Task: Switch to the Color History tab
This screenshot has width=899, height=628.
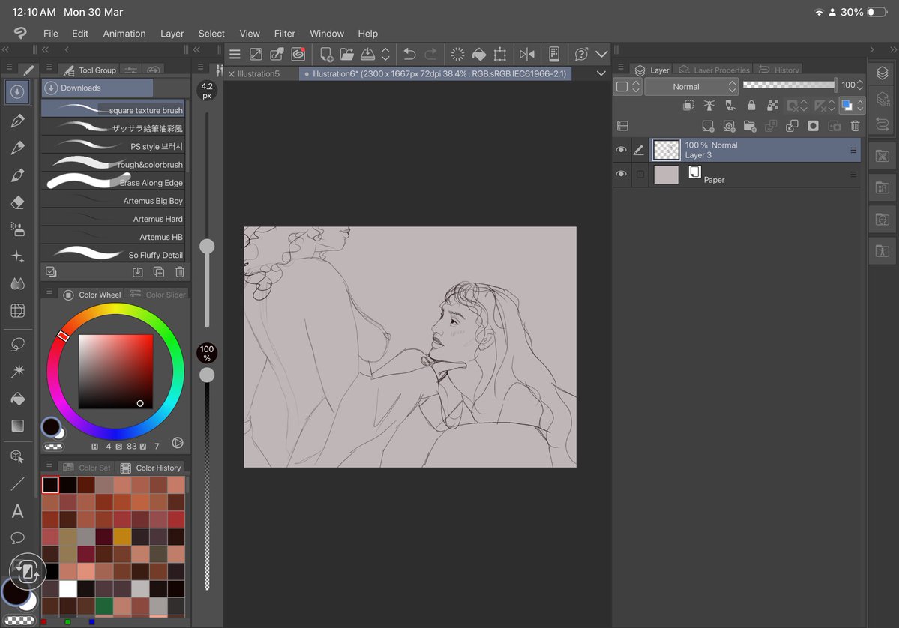Action: (x=151, y=468)
